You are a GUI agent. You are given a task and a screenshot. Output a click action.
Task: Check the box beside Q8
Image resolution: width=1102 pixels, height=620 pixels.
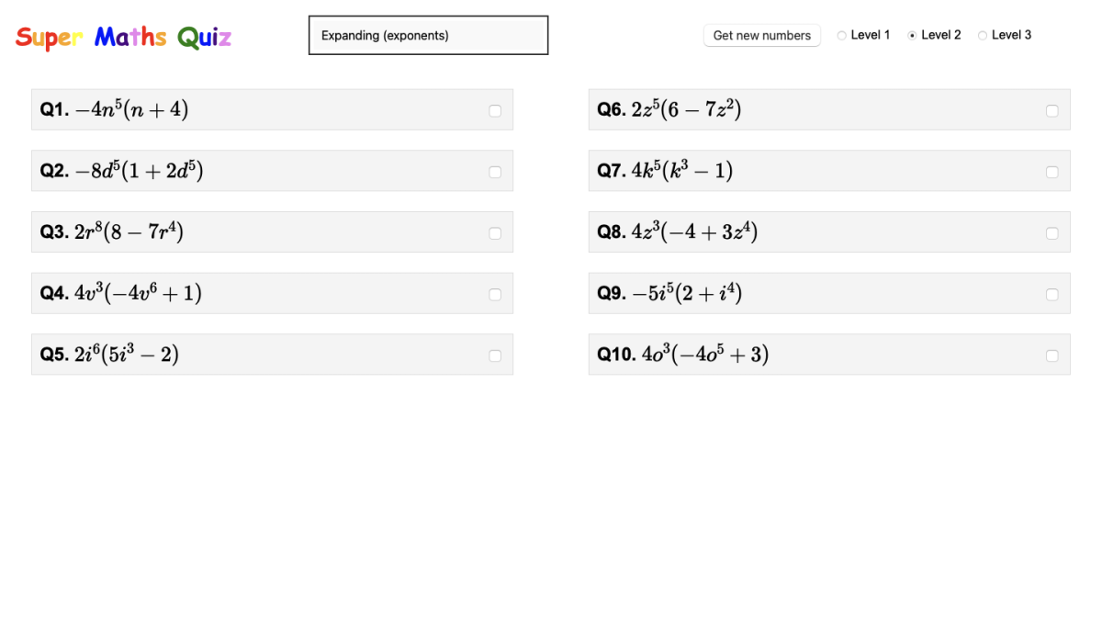pyautogui.click(x=1051, y=232)
